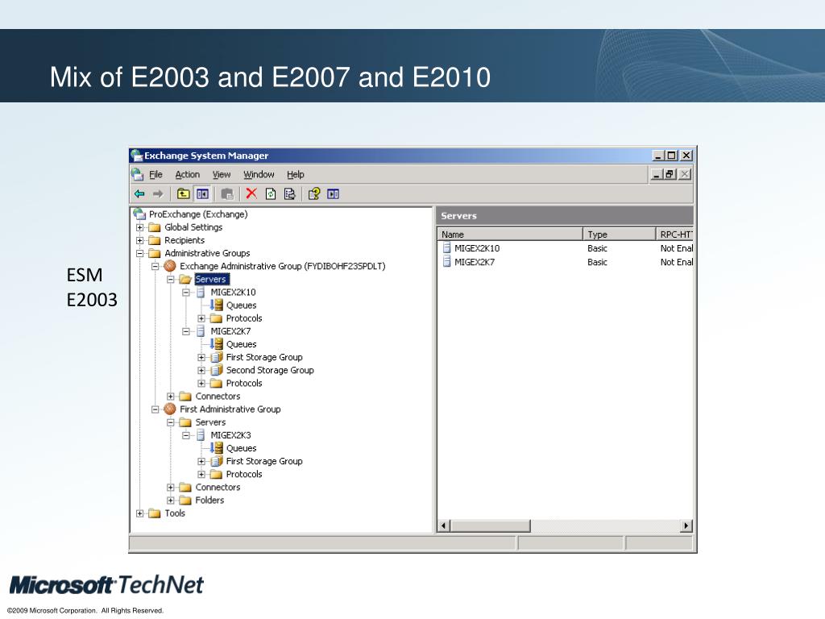Click Basic type cell for MIGEX2K7
The image size is (825, 619).
point(597,262)
